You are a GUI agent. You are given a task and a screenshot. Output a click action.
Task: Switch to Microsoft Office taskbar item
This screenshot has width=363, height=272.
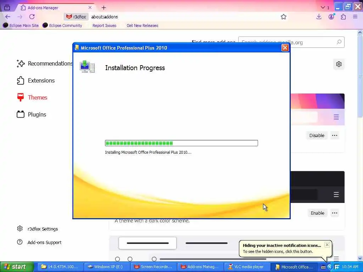pyautogui.click(x=294, y=267)
